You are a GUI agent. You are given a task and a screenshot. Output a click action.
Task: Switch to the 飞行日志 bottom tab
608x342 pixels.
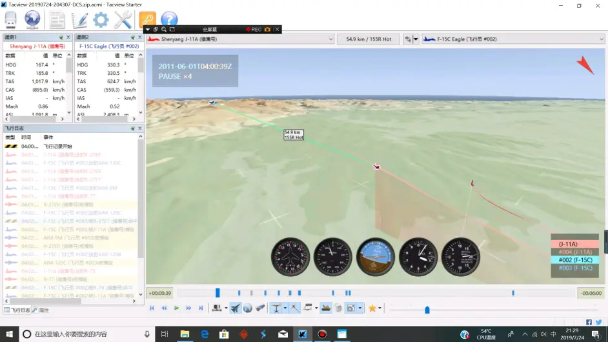pyautogui.click(x=17, y=310)
